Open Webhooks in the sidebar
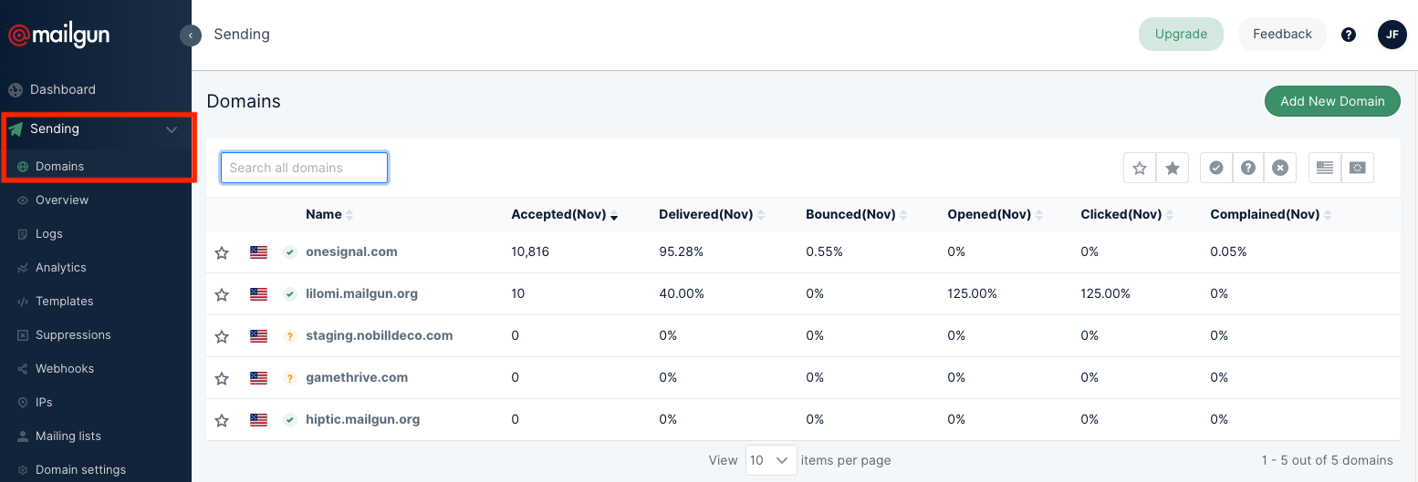Viewport: 1418px width, 482px height. 65,369
